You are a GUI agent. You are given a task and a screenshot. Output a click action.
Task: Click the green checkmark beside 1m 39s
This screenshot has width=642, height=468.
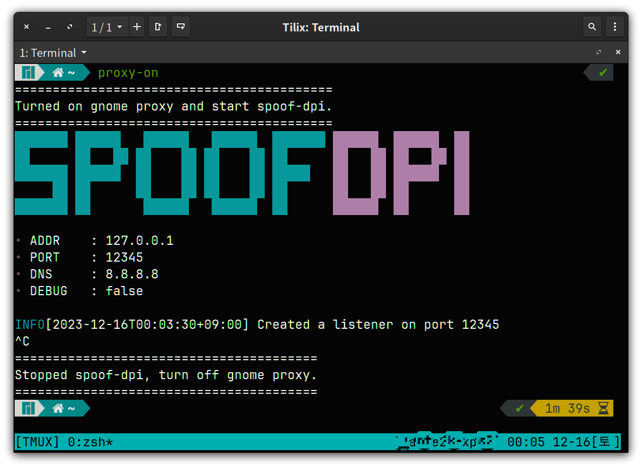click(520, 408)
